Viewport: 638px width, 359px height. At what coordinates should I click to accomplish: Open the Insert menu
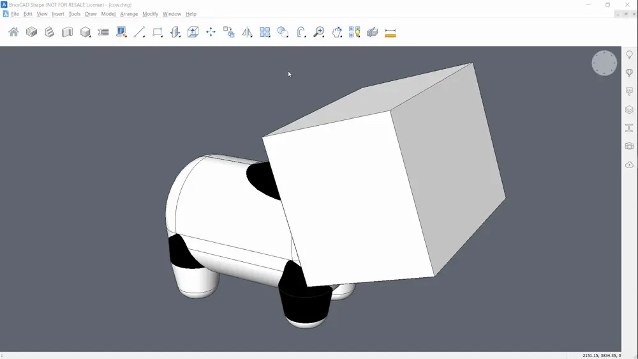(x=58, y=14)
